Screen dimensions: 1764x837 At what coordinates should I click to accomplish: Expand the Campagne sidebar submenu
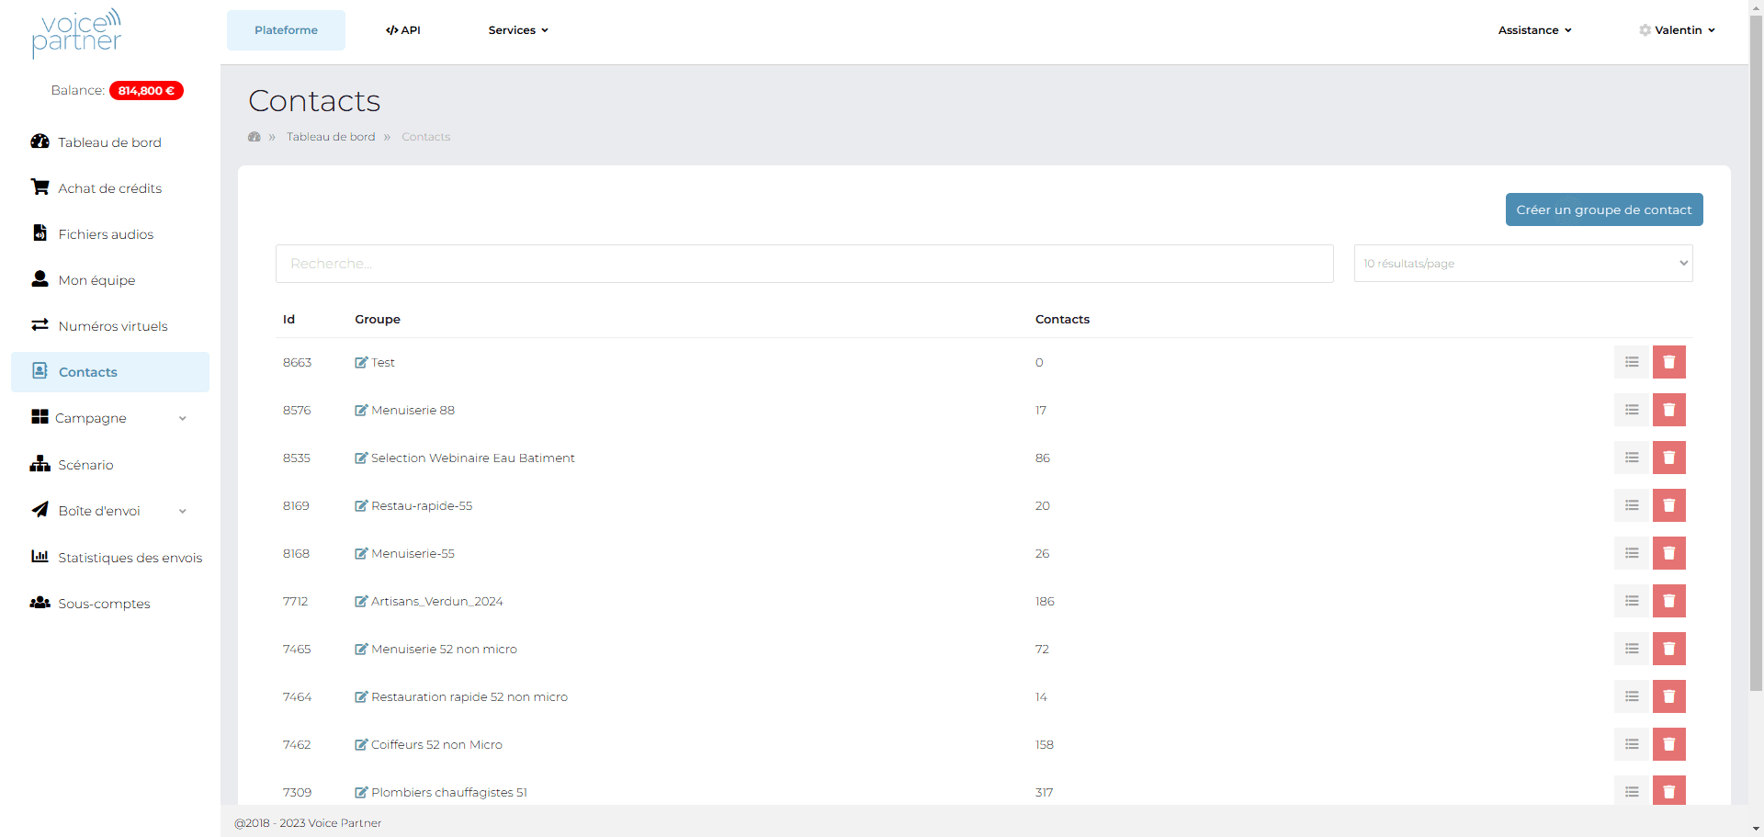point(110,418)
